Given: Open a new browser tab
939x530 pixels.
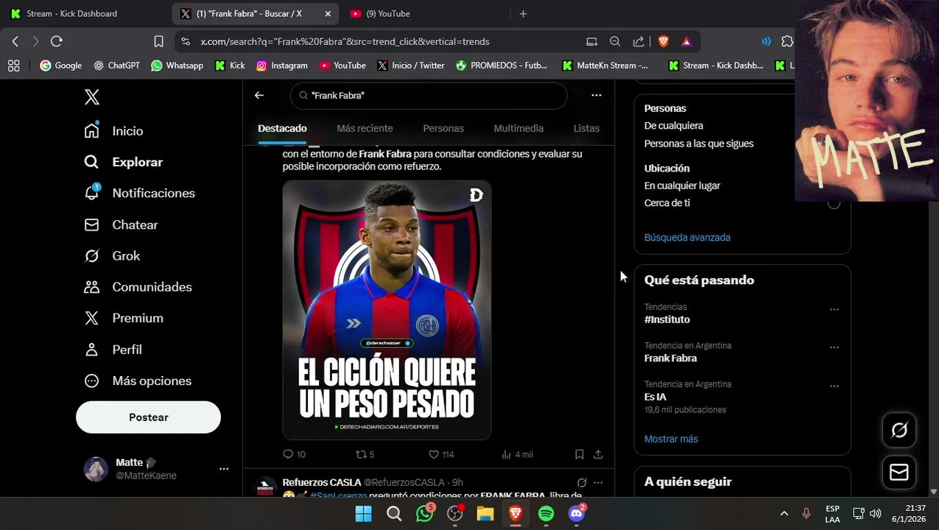Looking at the screenshot, I should (523, 13).
